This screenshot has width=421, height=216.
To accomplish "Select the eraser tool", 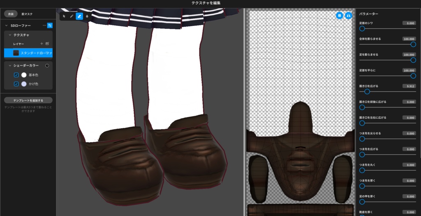I will tap(79, 16).
